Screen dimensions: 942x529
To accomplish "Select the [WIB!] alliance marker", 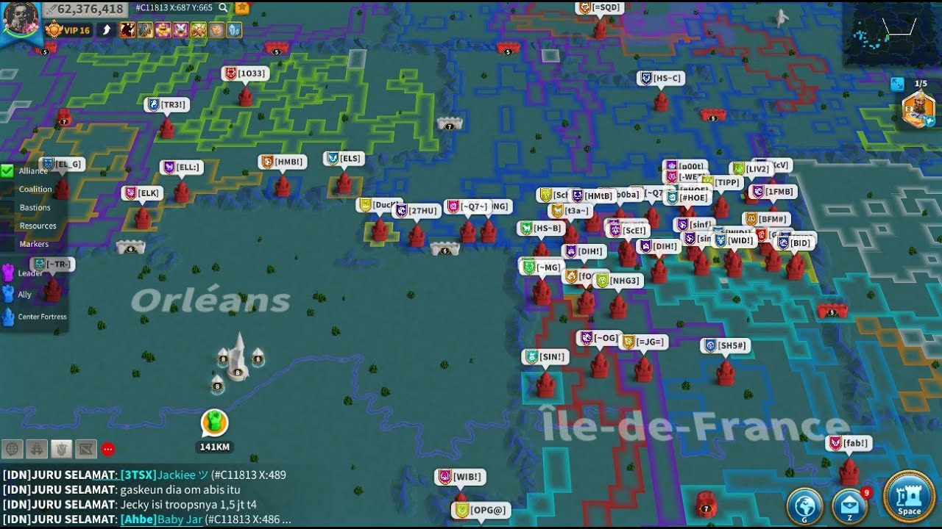I will point(460,476).
